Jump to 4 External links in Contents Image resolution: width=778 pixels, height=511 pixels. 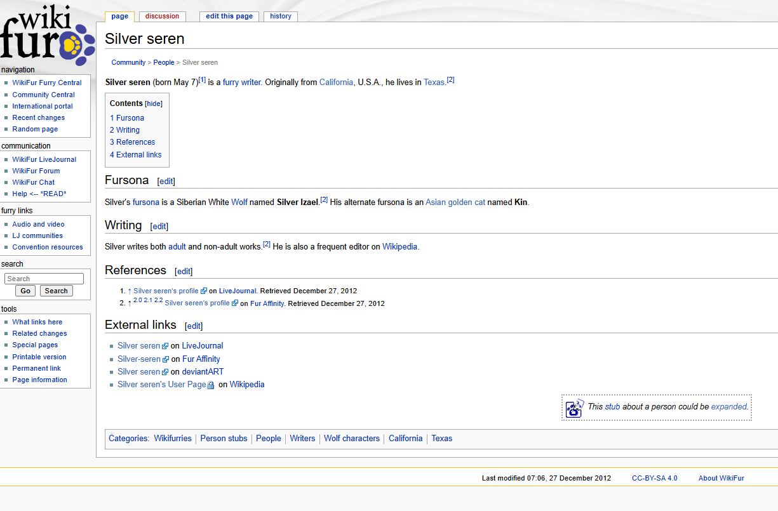click(x=135, y=155)
